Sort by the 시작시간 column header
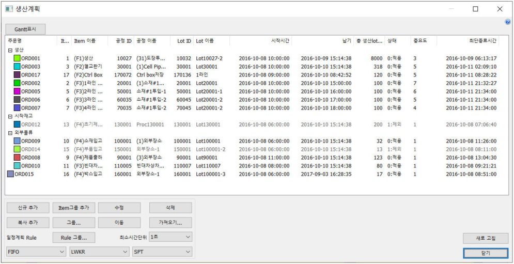The image size is (514, 264). pos(260,41)
